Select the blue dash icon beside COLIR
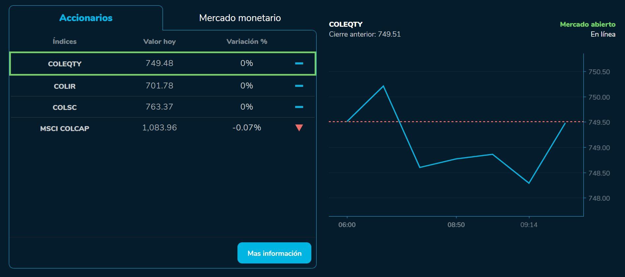The width and height of the screenshot is (625, 277). click(299, 86)
